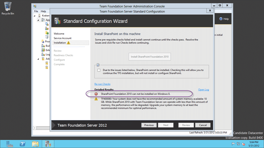Select the Readiness Checks wizard step
Viewport: 264px width, 148px height.
[x=63, y=55]
